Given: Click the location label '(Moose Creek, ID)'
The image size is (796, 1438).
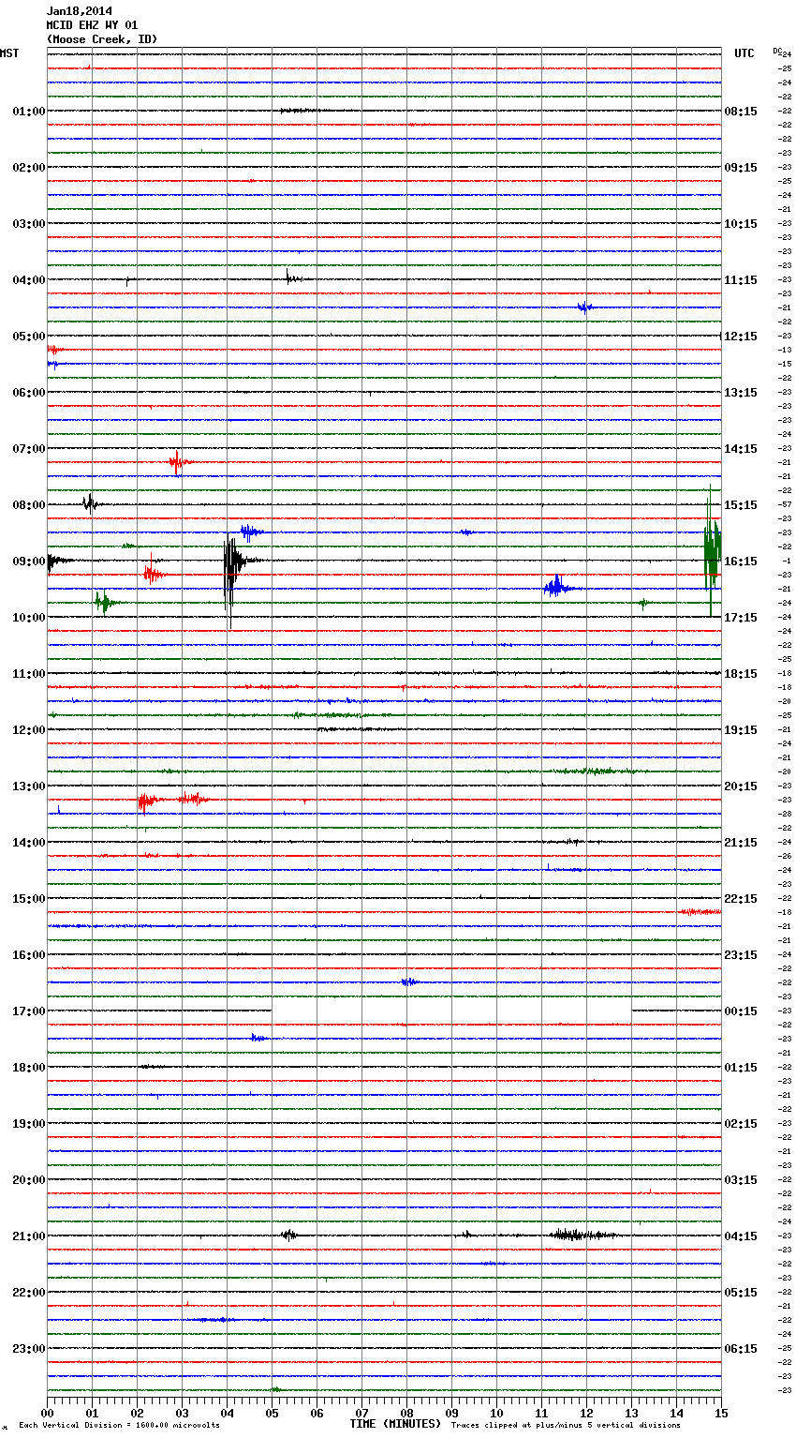Looking at the screenshot, I should pyautogui.click(x=101, y=39).
